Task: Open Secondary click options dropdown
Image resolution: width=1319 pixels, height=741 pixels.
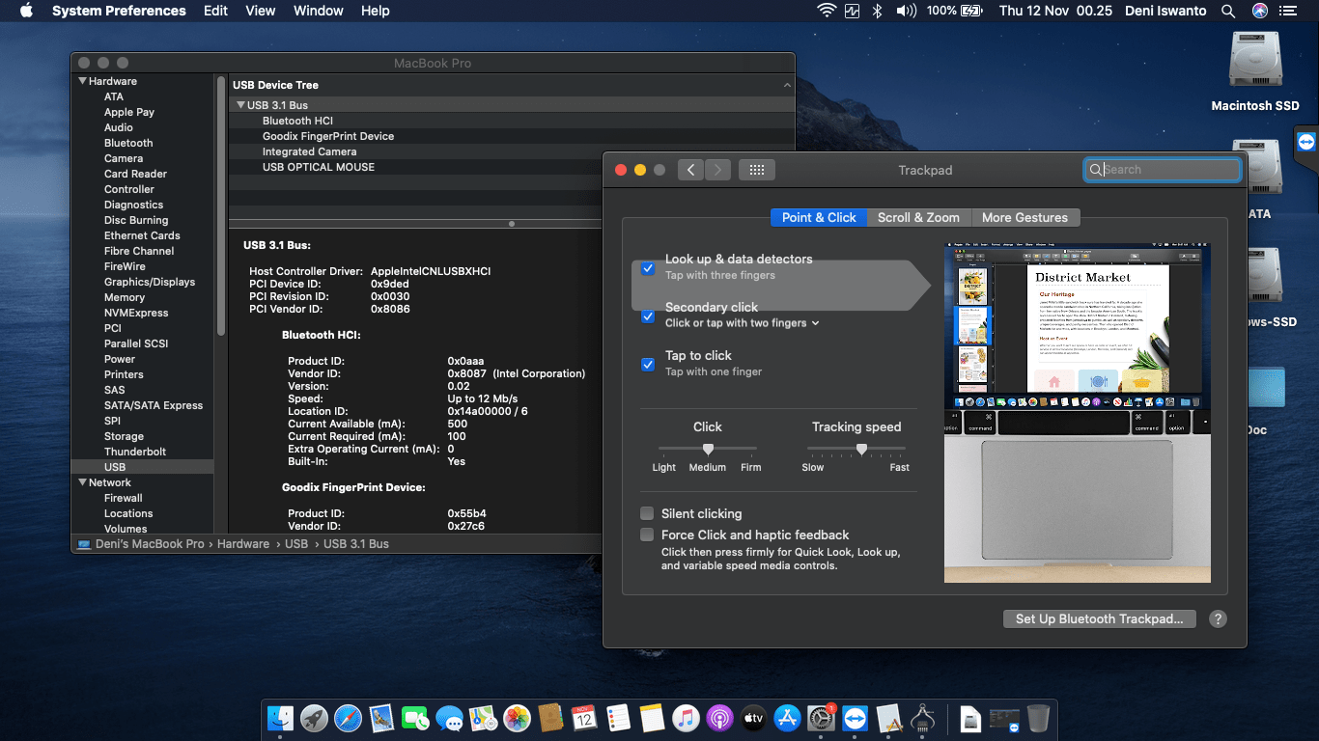Action: tap(742, 323)
